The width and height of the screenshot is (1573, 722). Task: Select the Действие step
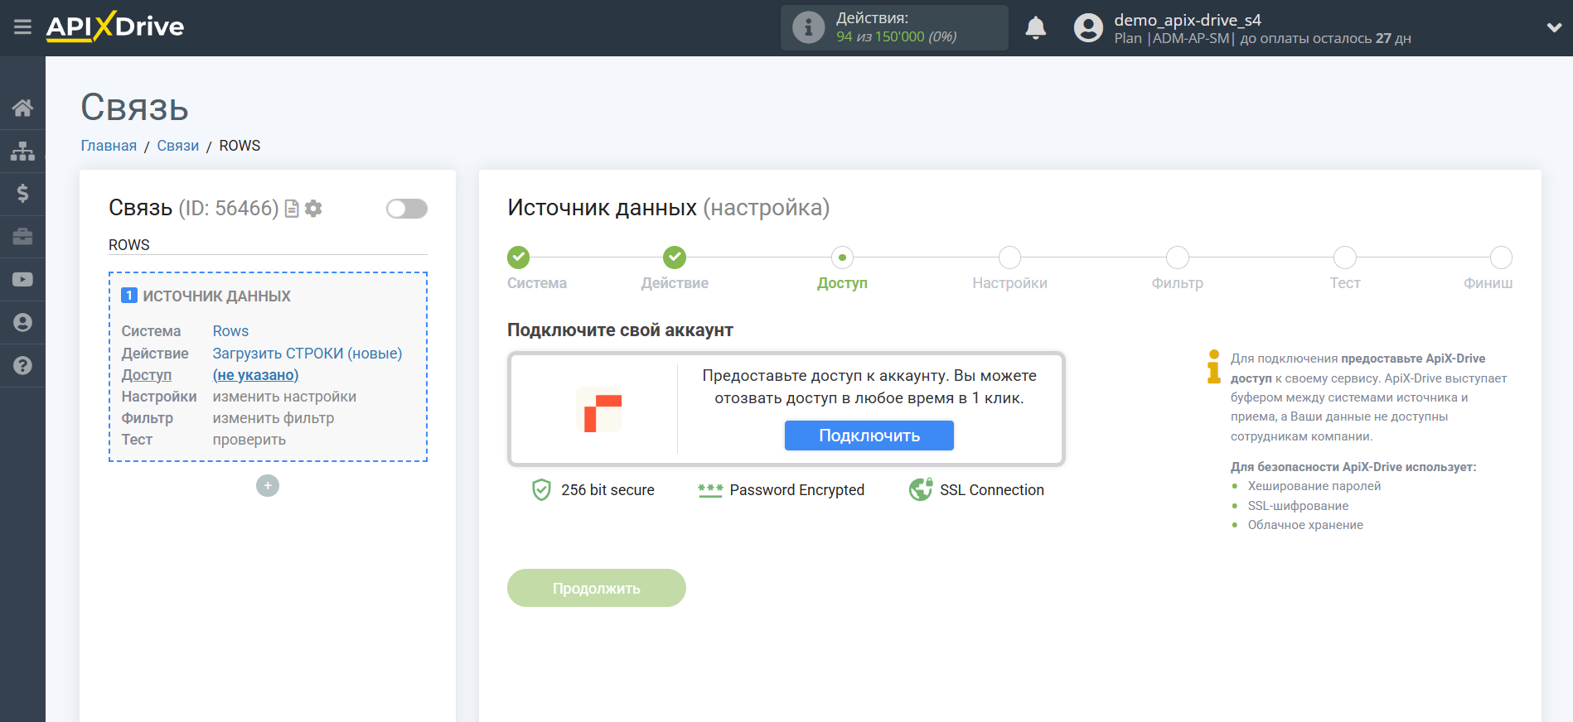[675, 258]
